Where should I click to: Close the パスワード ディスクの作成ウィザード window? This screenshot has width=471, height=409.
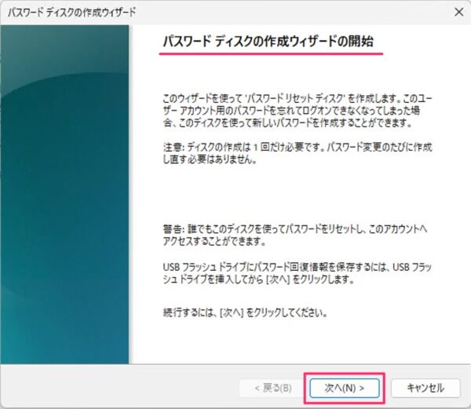(x=458, y=12)
